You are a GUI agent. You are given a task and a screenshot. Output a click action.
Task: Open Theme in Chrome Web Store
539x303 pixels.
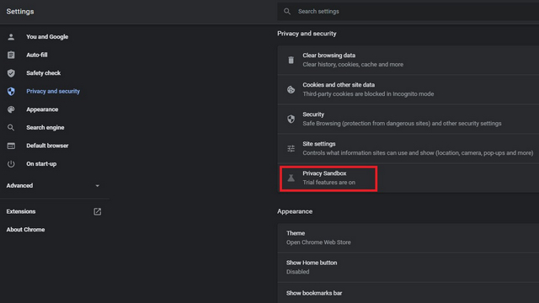408,237
